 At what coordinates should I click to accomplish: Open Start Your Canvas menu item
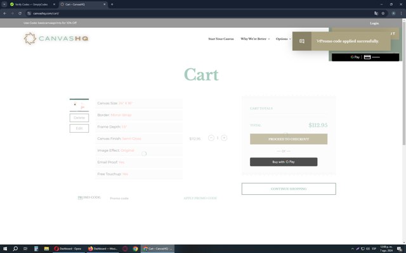coord(221,39)
